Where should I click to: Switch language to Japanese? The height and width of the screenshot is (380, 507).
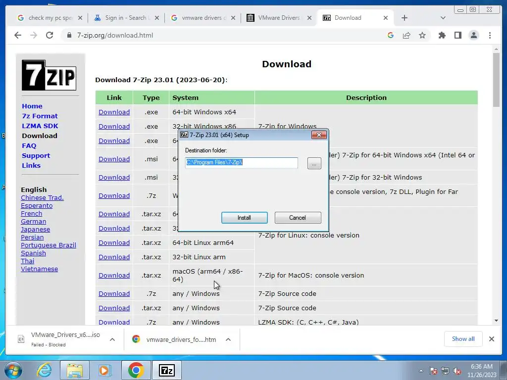click(35, 230)
